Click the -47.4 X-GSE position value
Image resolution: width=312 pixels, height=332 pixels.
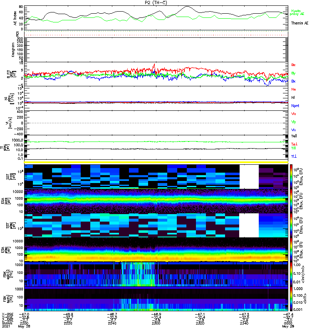click(x=288, y=314)
